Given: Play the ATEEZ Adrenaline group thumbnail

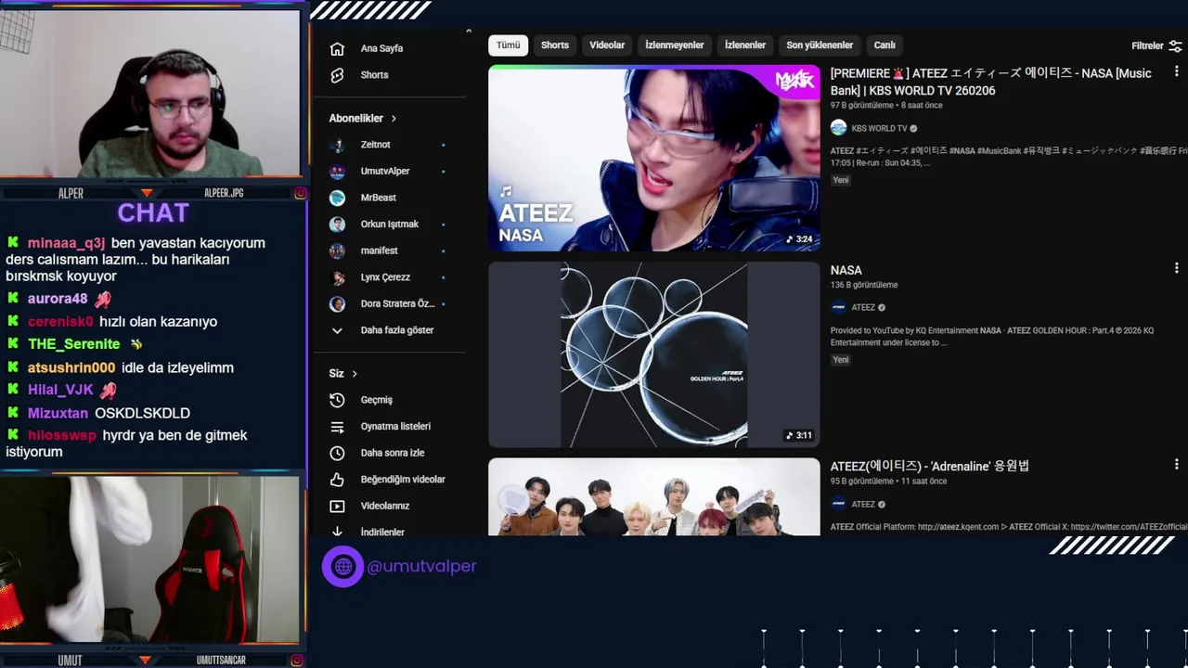Looking at the screenshot, I should pyautogui.click(x=654, y=496).
